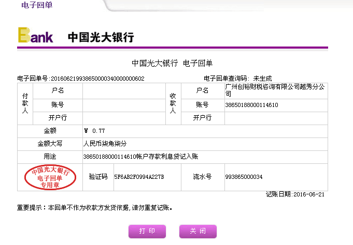Click the 重要提示 notice text

point(95,208)
